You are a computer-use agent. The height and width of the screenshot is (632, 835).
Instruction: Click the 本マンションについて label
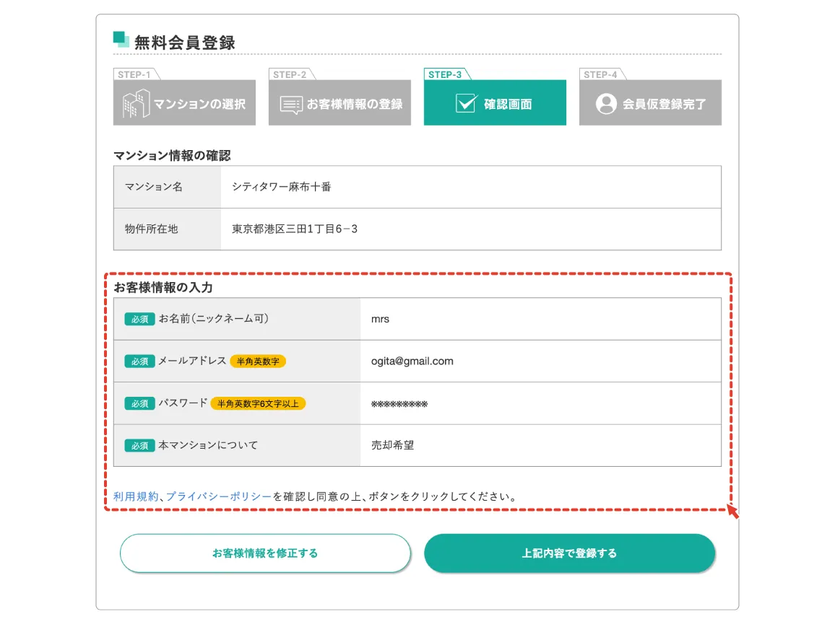tap(208, 444)
